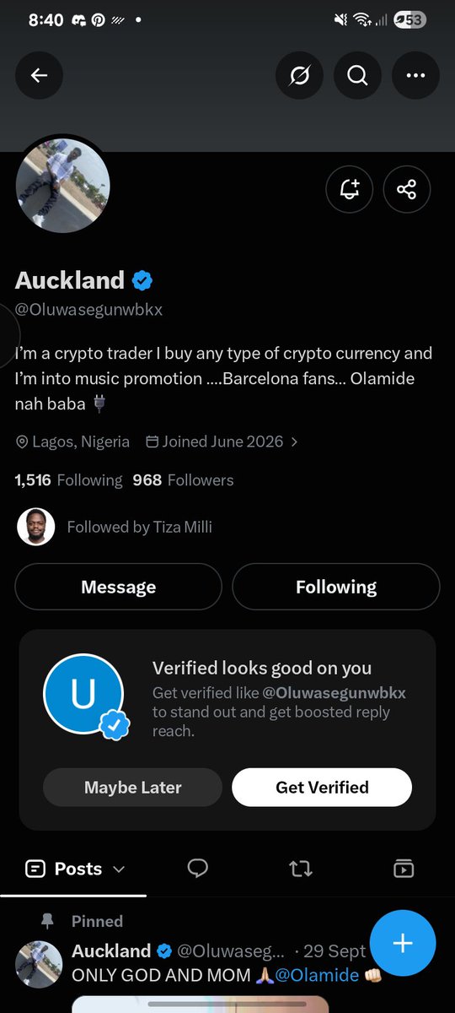This screenshot has height=1013, width=455.
Task: Compose a new post with plus button
Action: pyautogui.click(x=403, y=943)
